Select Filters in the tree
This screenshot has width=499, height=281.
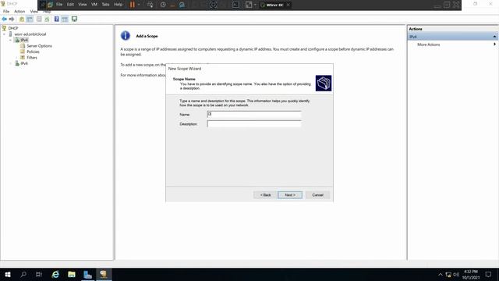32,58
